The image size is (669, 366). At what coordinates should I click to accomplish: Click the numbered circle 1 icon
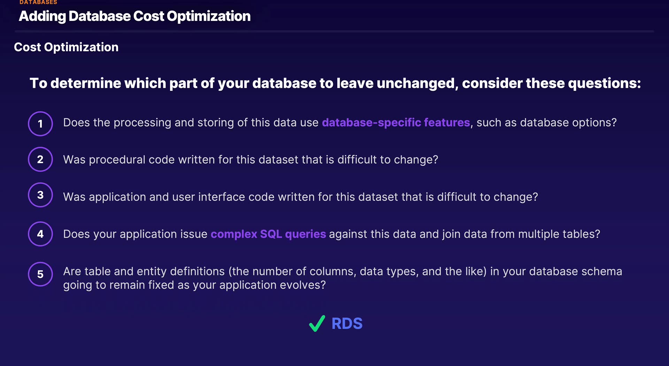(x=40, y=124)
